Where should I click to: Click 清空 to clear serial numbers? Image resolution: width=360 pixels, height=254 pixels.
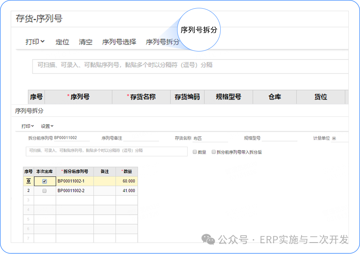86,42
